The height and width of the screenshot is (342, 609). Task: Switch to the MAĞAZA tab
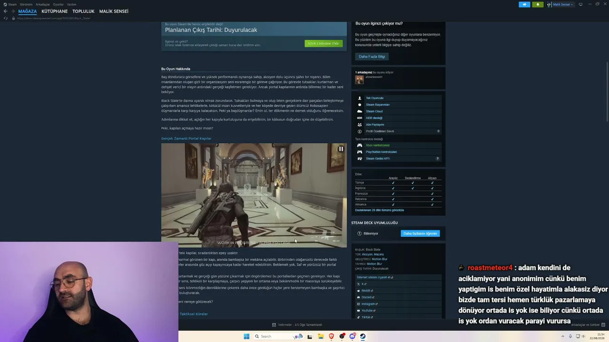click(x=28, y=11)
